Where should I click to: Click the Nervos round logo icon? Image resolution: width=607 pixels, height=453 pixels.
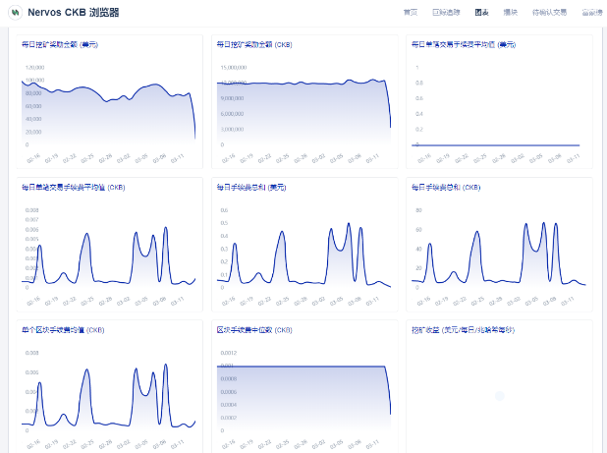coord(15,13)
